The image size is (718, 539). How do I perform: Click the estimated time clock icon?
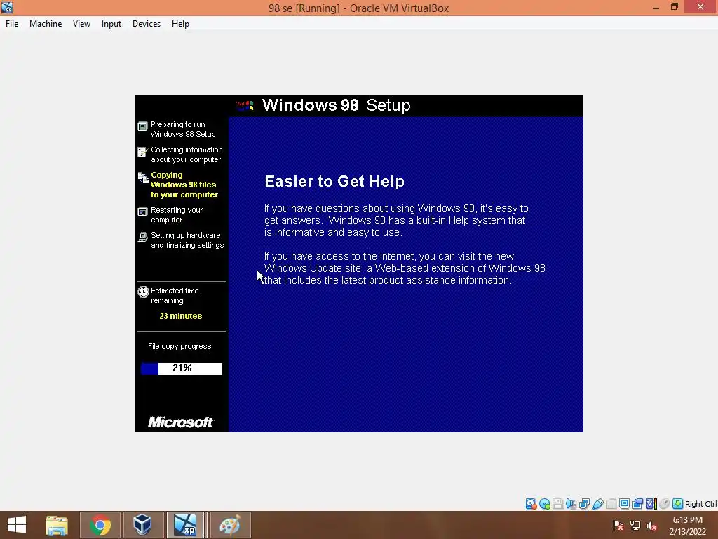click(x=143, y=292)
